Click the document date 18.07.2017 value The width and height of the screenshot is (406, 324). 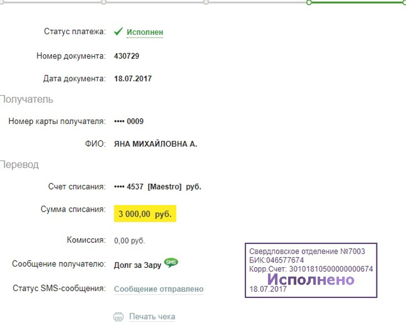133,78
